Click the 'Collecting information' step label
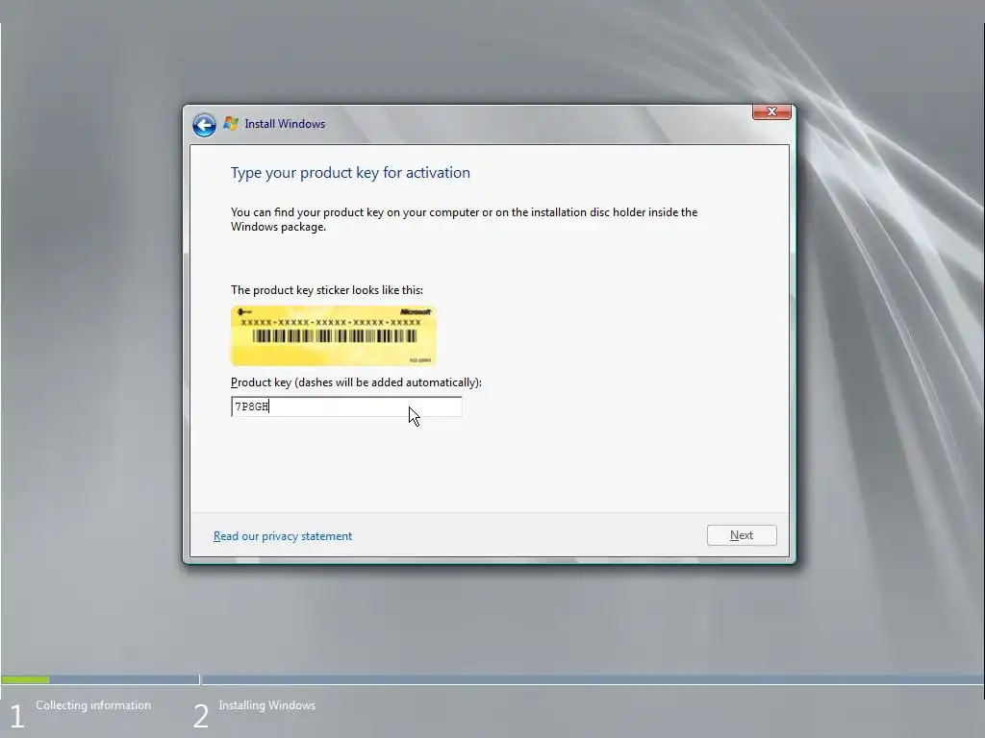Image resolution: width=985 pixels, height=738 pixels. pos(93,705)
